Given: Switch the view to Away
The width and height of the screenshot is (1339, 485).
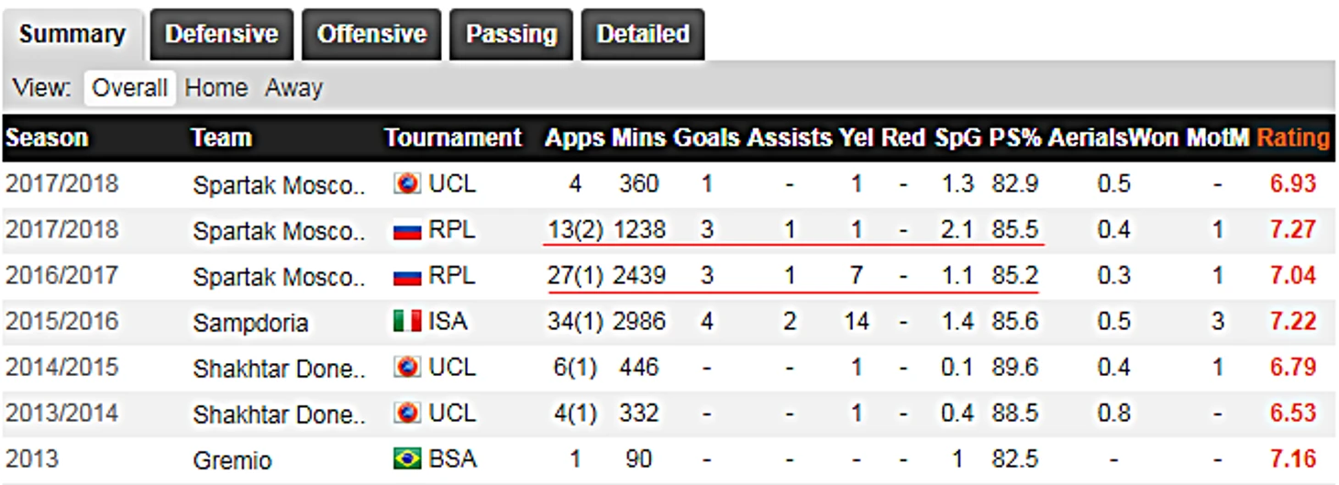Looking at the screenshot, I should tap(293, 88).
